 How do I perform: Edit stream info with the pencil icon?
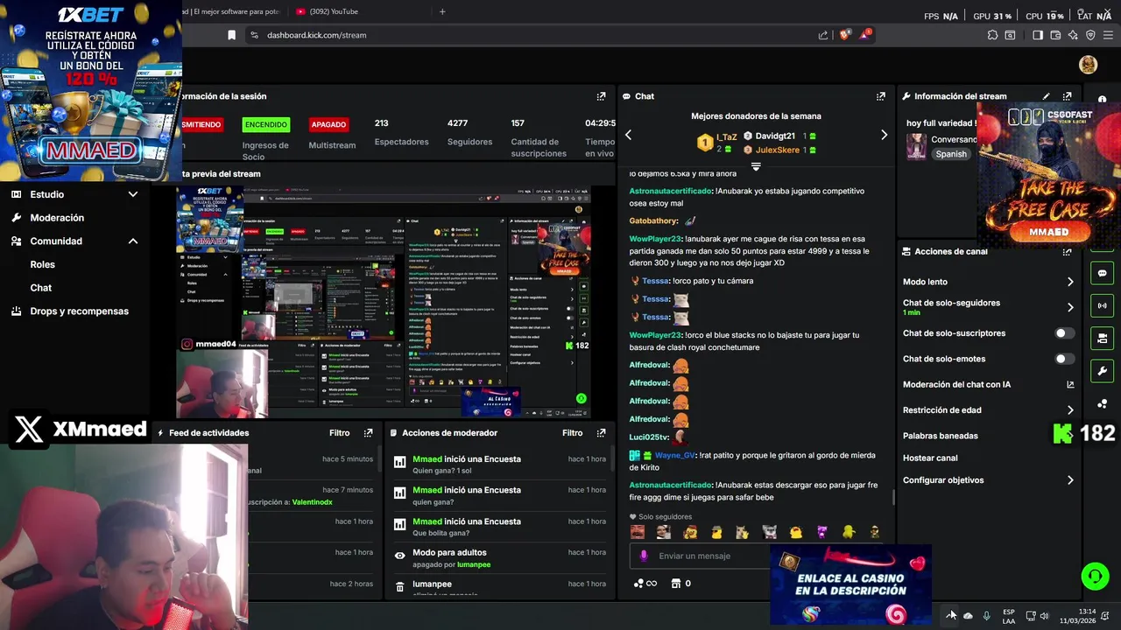[x=1046, y=96]
